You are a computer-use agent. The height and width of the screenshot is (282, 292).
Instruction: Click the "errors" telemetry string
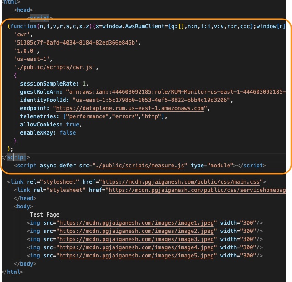125,116
